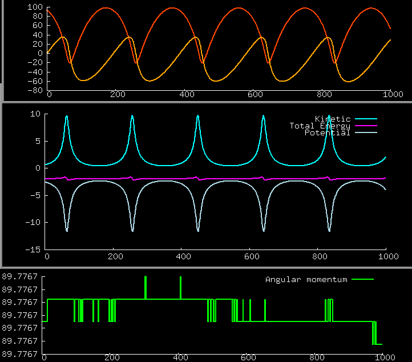The image size is (412, 362).
Task: Click y-axis label 10 in the energy plot
Action: [x=35, y=114]
